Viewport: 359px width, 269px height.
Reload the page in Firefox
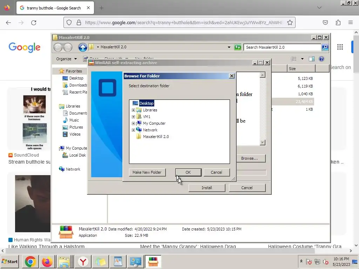click(34, 23)
